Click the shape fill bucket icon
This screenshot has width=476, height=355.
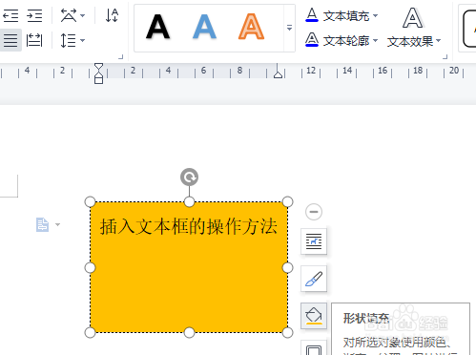pyautogui.click(x=314, y=316)
